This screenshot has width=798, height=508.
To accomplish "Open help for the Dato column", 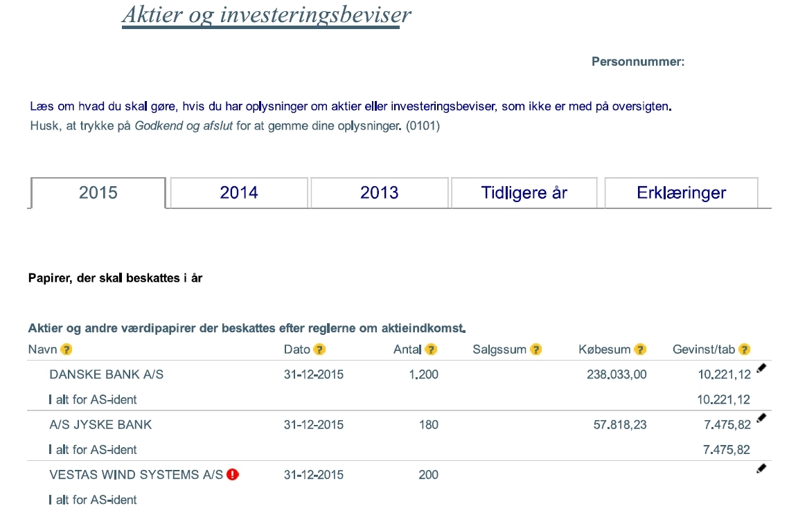I will 318,350.
